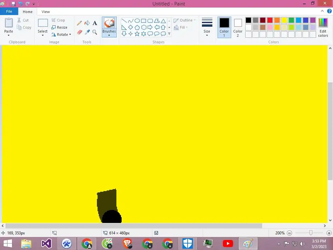Image resolution: width=333 pixels, height=250 pixels.
Task: Select the Fill with color bucket tool
Action: (87, 23)
